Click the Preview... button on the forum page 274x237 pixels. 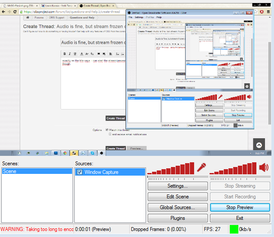pos(137,148)
